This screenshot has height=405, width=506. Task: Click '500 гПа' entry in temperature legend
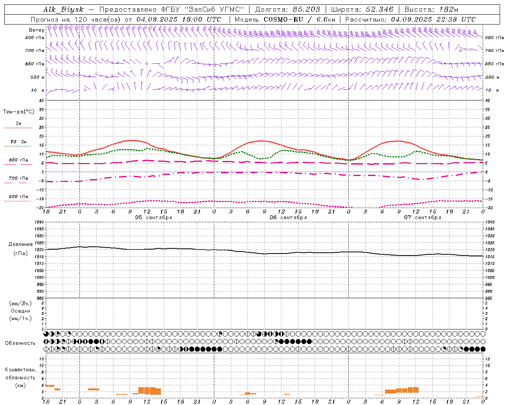coord(19,197)
